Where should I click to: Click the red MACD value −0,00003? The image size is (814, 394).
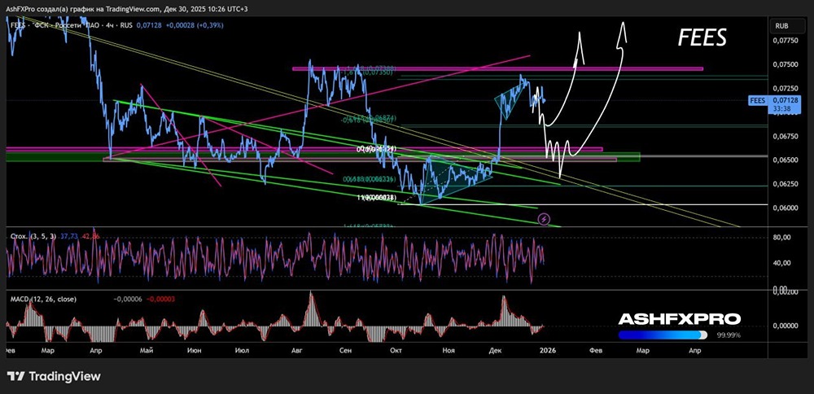coord(160,299)
